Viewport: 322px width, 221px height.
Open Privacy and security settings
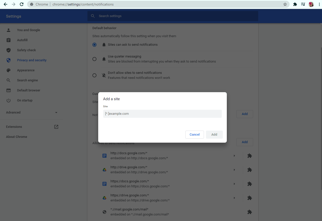32,60
